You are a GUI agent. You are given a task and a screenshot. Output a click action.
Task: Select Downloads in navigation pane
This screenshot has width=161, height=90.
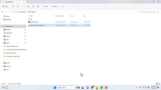pyautogui.click(x=13, y=26)
